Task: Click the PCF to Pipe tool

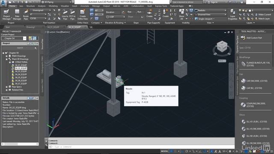Action: pyautogui.click(x=72, y=15)
